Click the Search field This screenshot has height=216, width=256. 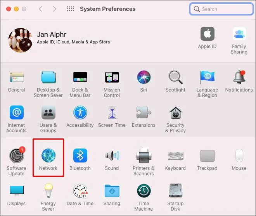click(x=221, y=9)
